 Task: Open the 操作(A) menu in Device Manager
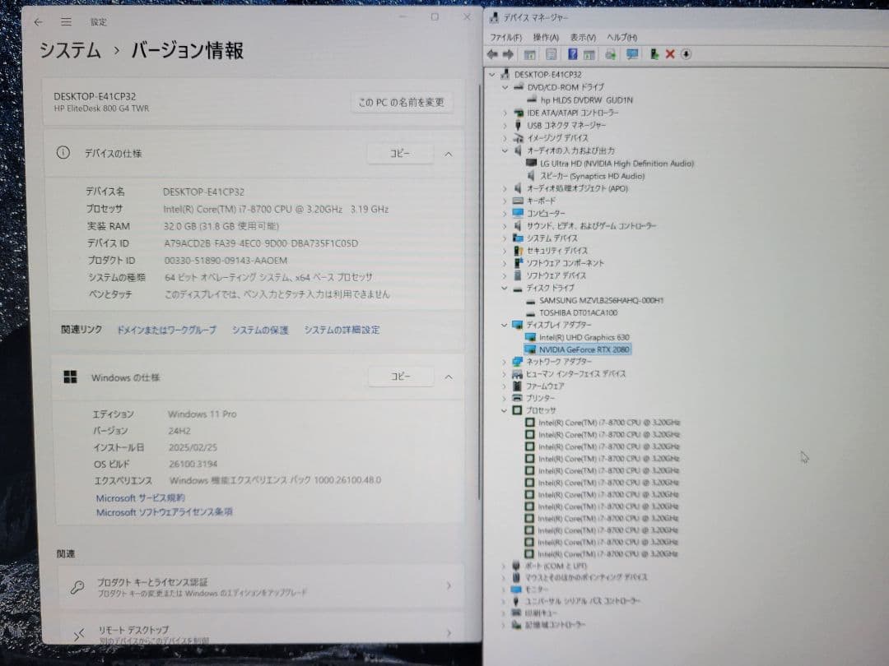click(x=546, y=37)
